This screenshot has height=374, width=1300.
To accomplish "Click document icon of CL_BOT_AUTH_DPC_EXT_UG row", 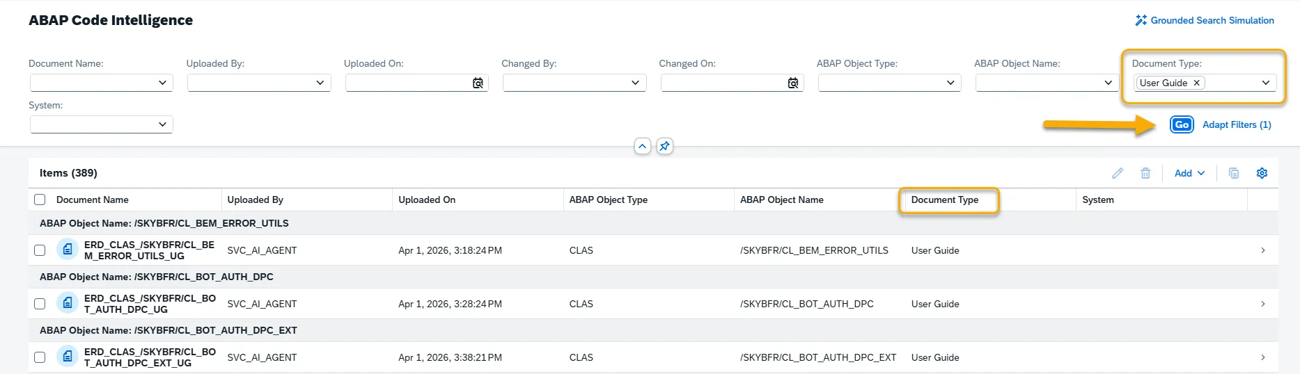I will [x=68, y=356].
